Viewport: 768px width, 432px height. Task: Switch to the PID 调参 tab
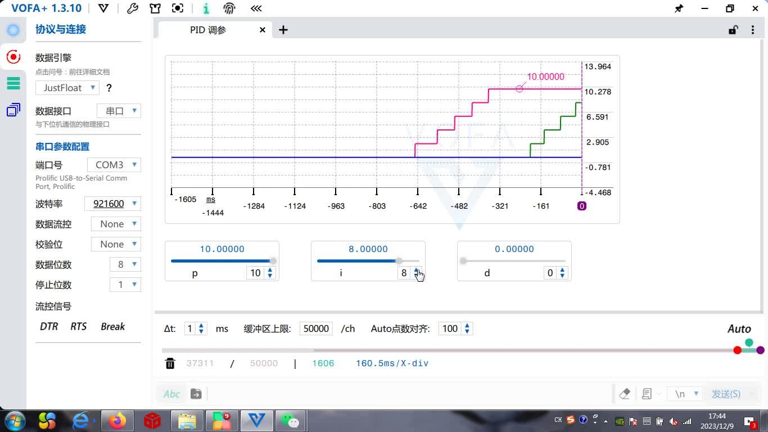coord(208,30)
